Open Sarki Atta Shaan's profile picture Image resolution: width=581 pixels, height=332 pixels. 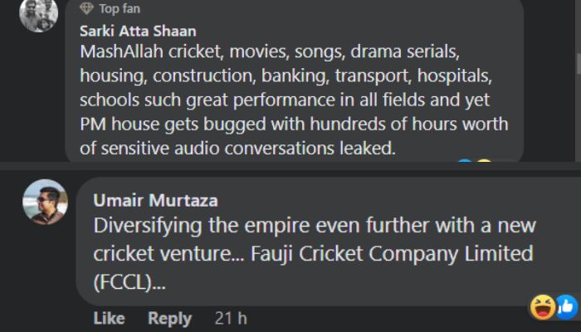[38, 14]
